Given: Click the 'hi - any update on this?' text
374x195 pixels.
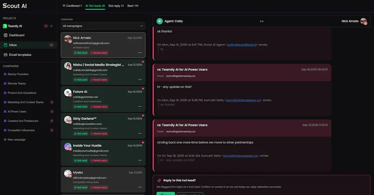Looking at the screenshot, I should pyautogui.click(x=174, y=87).
